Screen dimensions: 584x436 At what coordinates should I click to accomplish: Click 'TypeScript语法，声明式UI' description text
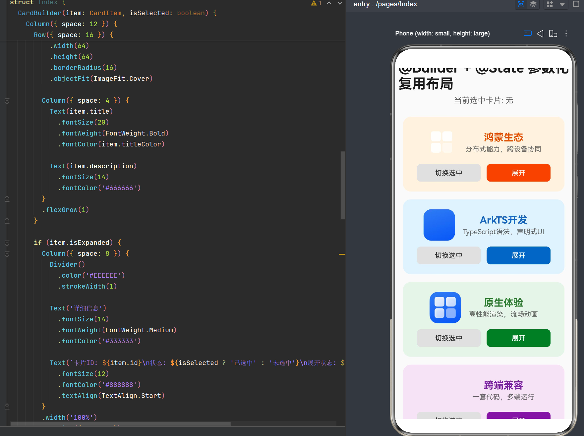coord(503,232)
